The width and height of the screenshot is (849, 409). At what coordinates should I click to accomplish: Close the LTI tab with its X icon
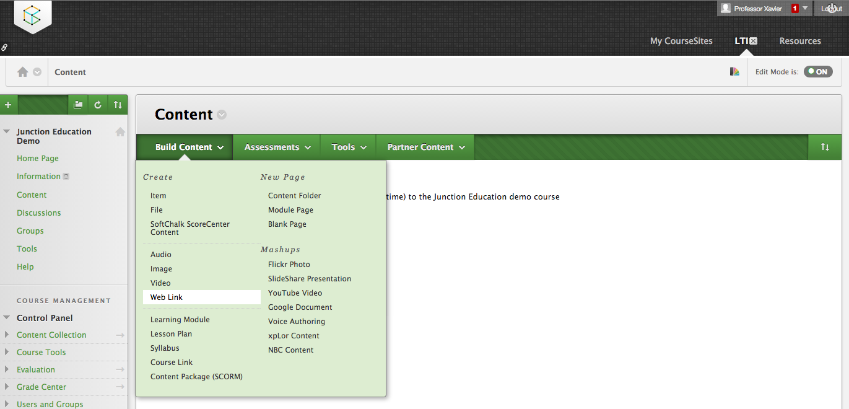753,41
